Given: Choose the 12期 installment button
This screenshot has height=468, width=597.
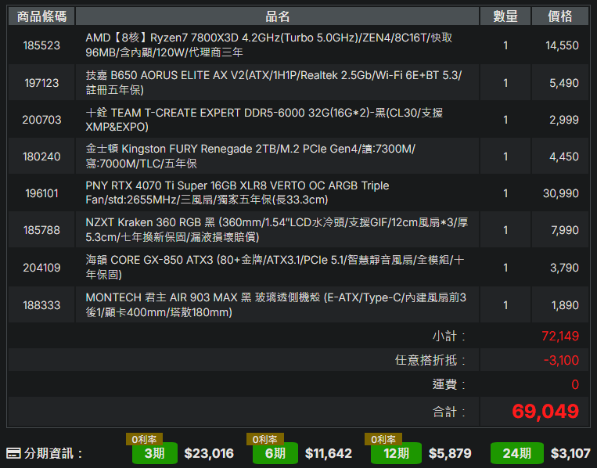Looking at the screenshot, I should (x=396, y=453).
